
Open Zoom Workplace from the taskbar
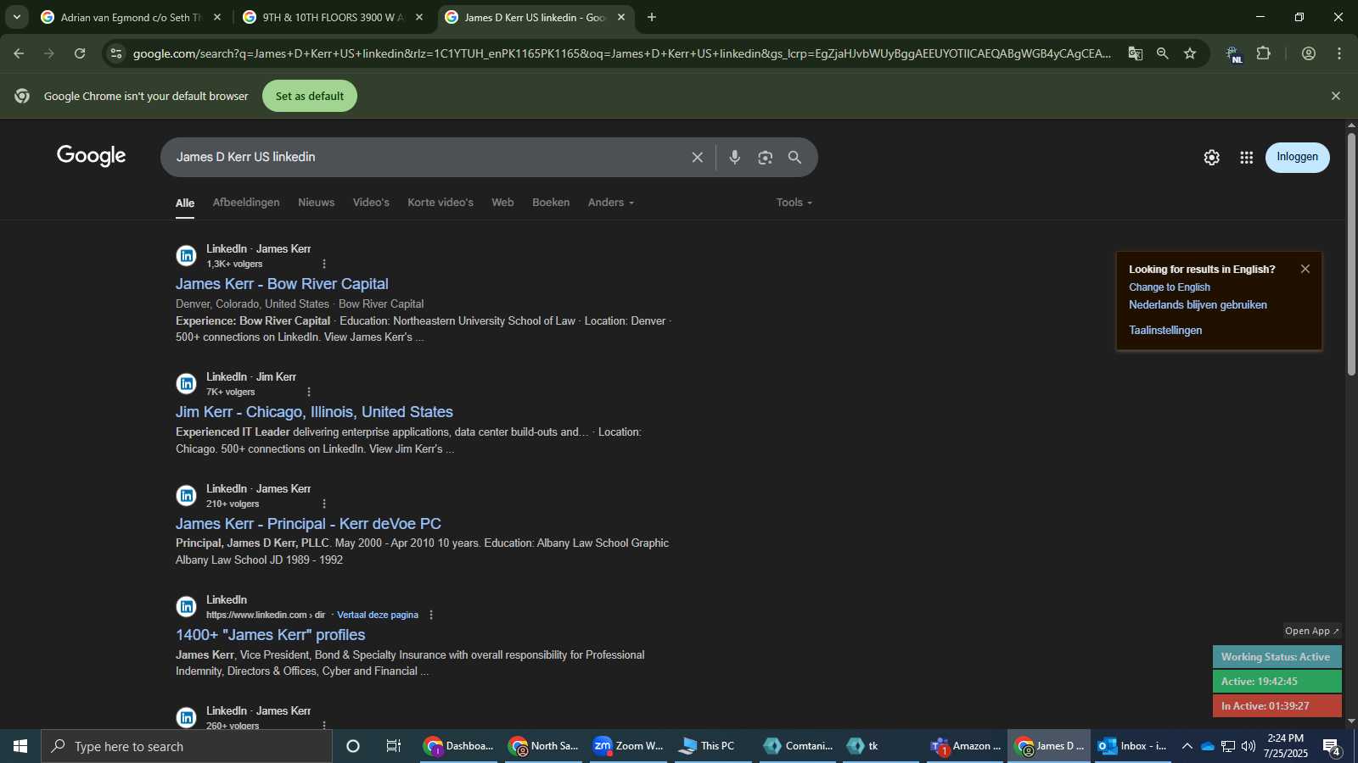point(628,746)
